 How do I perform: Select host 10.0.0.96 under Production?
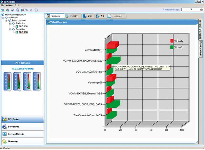pos(23,26)
